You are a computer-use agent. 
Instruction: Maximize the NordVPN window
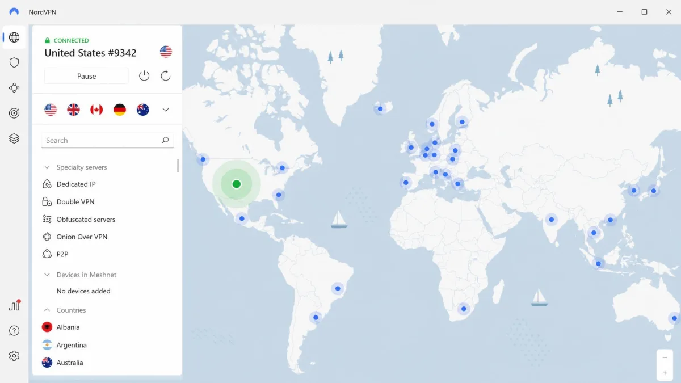click(x=644, y=12)
